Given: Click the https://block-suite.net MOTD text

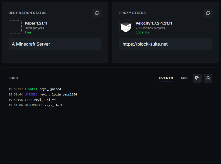Looking at the screenshot, I should [145, 44].
